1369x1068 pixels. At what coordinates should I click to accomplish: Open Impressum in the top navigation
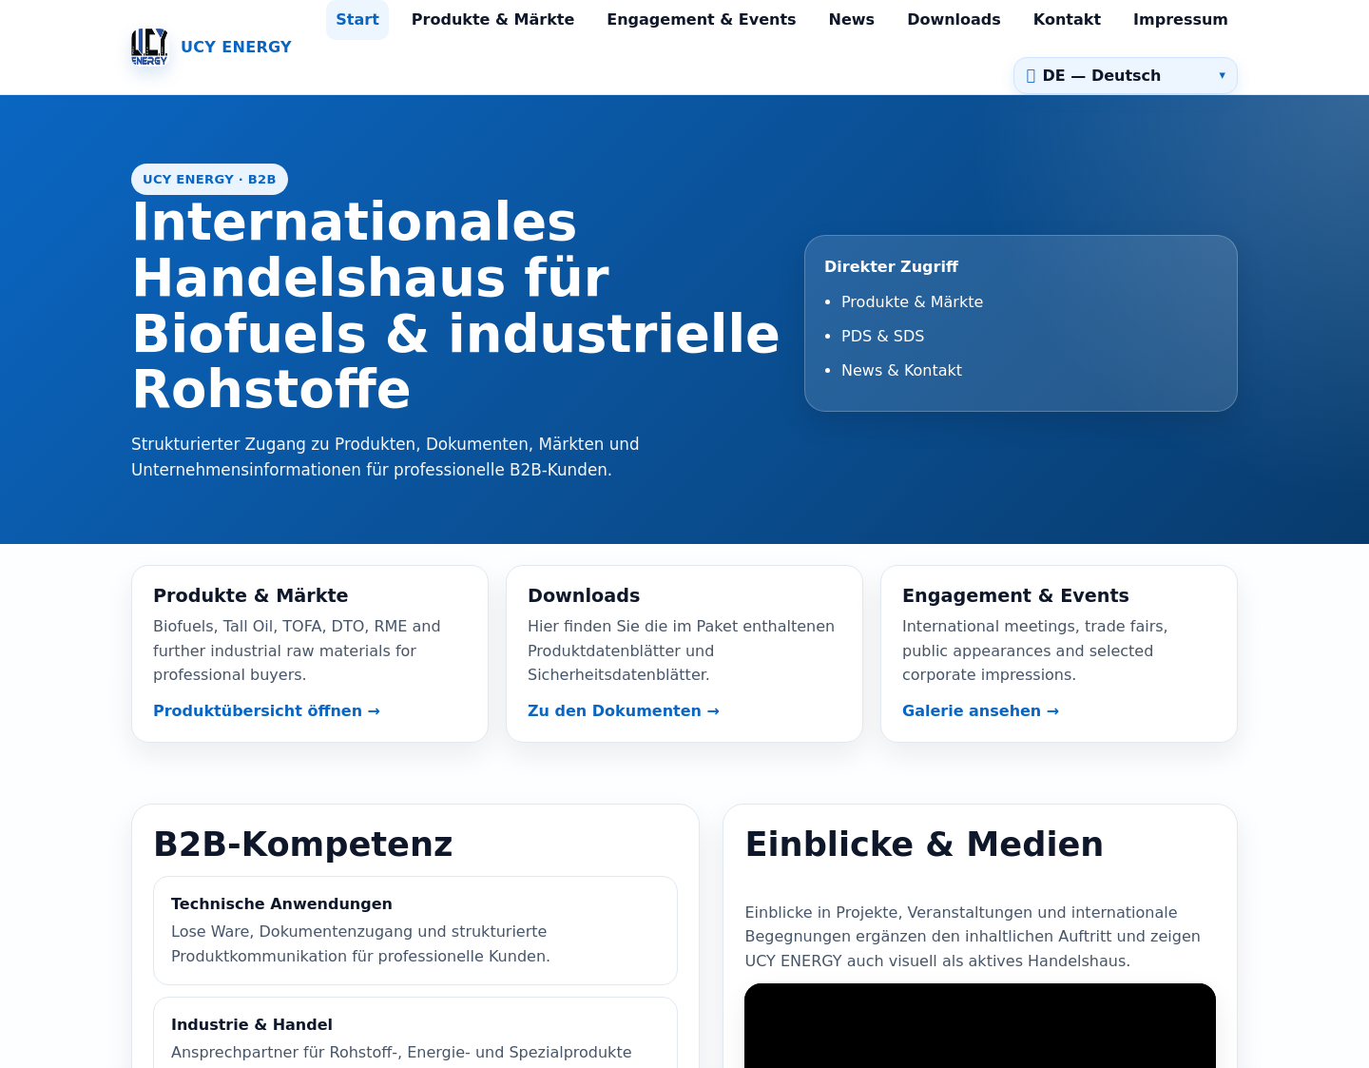pos(1180,19)
